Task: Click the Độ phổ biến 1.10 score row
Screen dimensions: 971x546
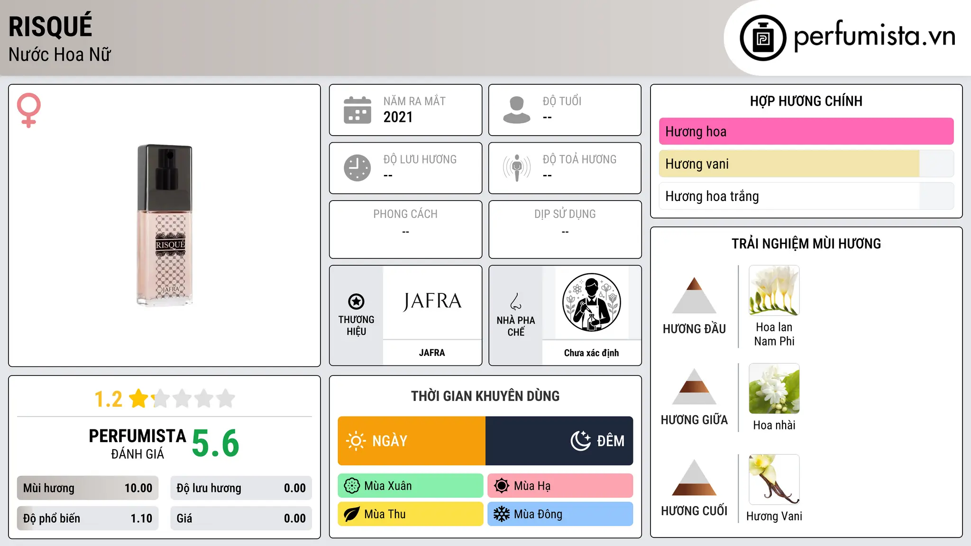Action: pyautogui.click(x=88, y=519)
